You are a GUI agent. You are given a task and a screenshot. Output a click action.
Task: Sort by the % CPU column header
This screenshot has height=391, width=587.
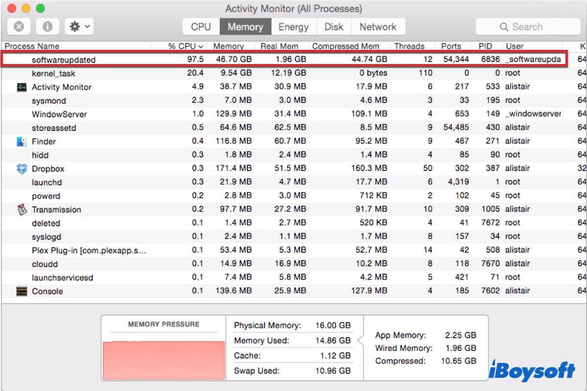[x=185, y=46]
